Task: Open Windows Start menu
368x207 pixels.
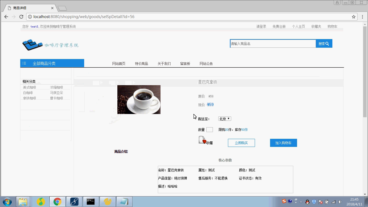Action: pos(7,202)
